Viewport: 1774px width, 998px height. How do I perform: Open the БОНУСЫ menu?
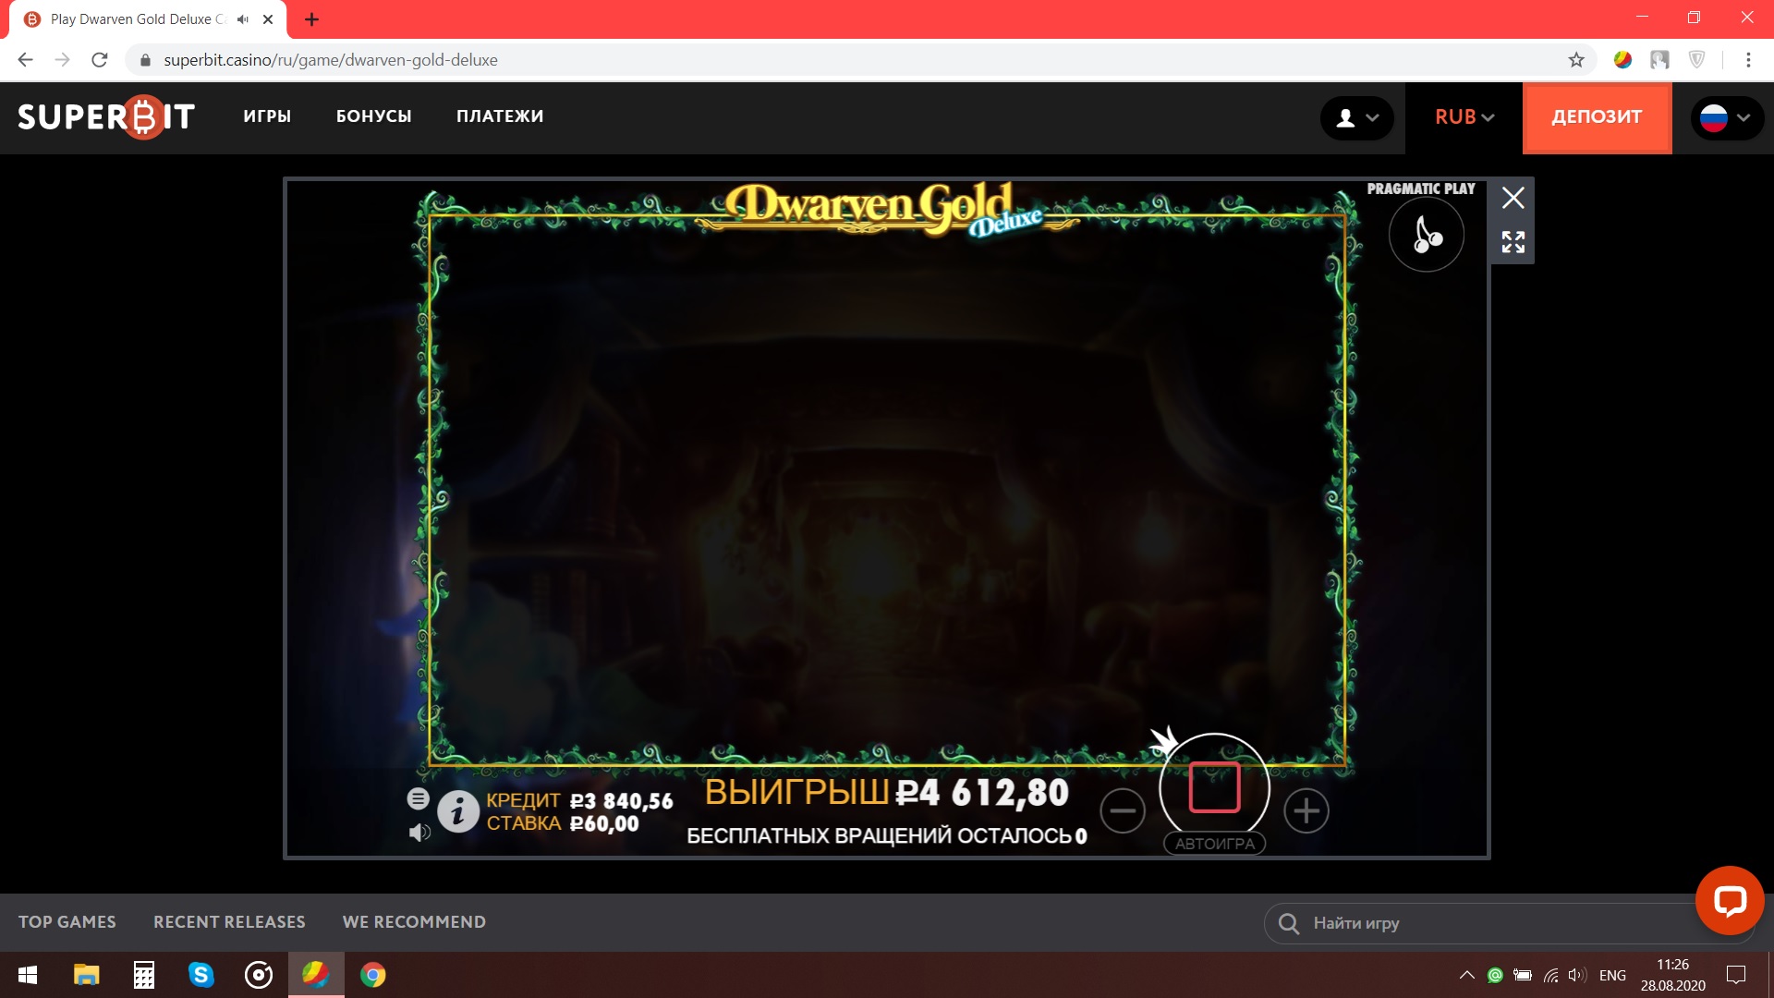click(x=373, y=116)
